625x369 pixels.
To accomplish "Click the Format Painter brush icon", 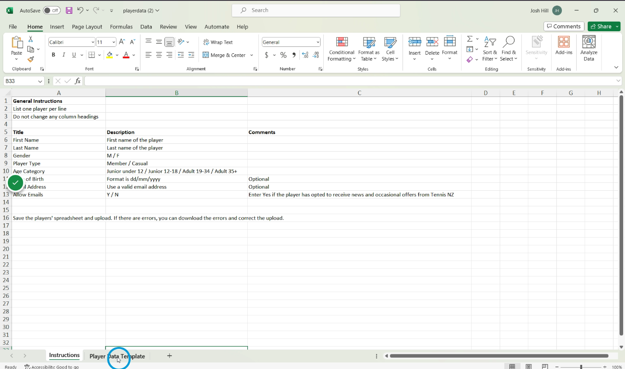I will (x=31, y=59).
